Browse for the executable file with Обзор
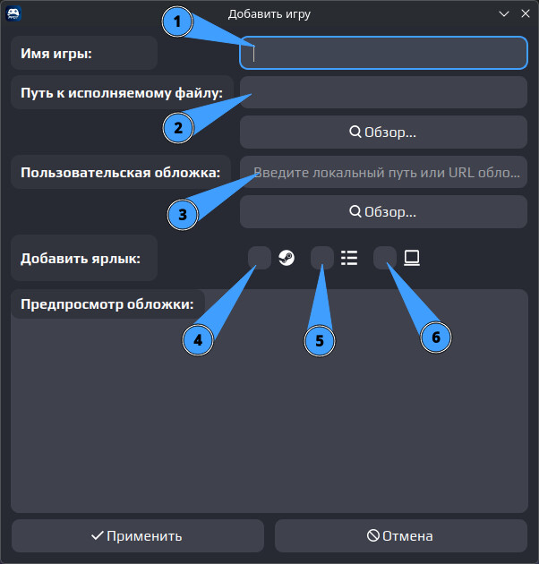 click(x=383, y=132)
